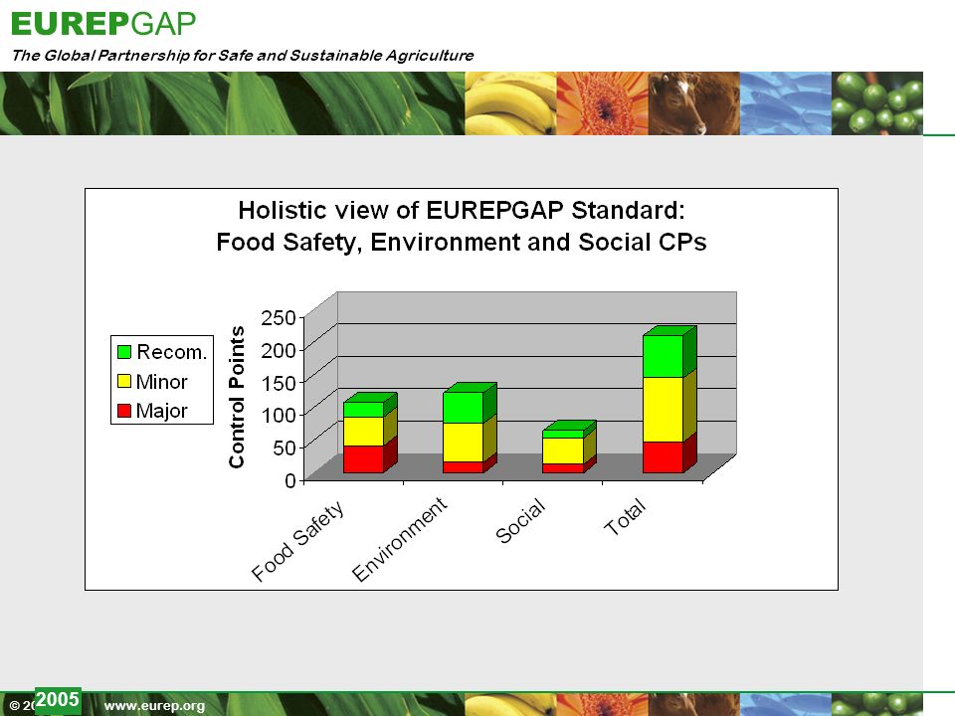The image size is (955, 716).
Task: Click the yellow Minor legend swatch
Action: pyautogui.click(x=124, y=381)
